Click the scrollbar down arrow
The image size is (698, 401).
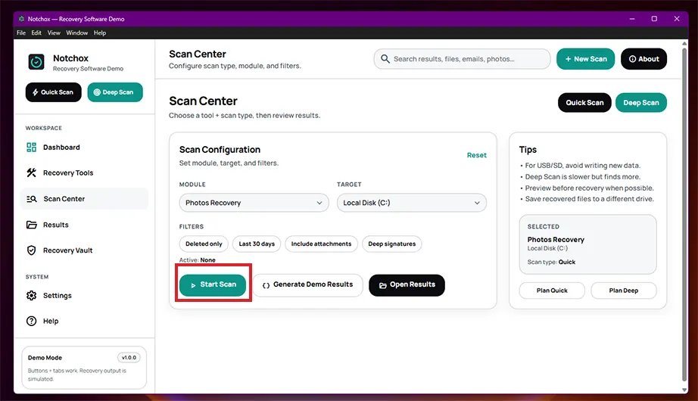coord(684,390)
